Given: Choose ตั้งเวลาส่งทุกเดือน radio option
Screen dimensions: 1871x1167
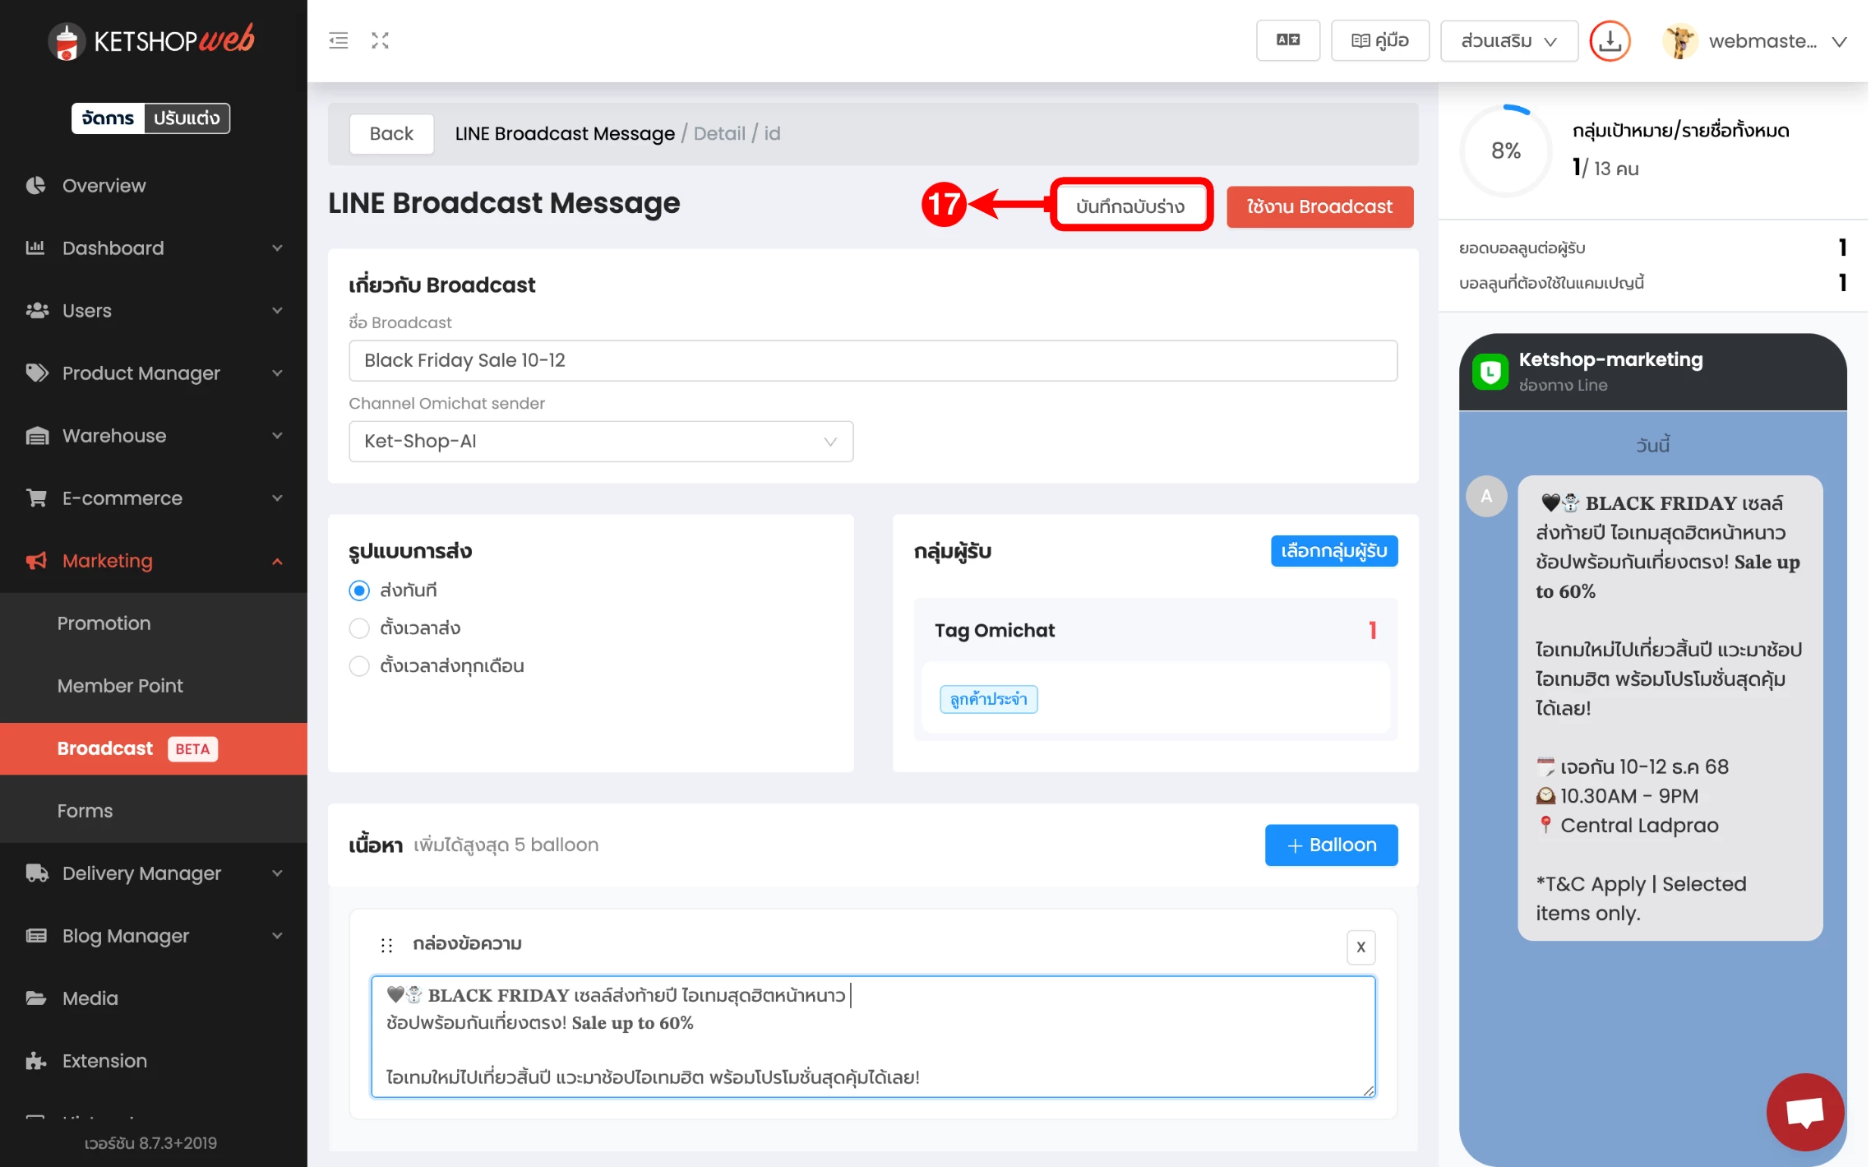Looking at the screenshot, I should click(359, 666).
